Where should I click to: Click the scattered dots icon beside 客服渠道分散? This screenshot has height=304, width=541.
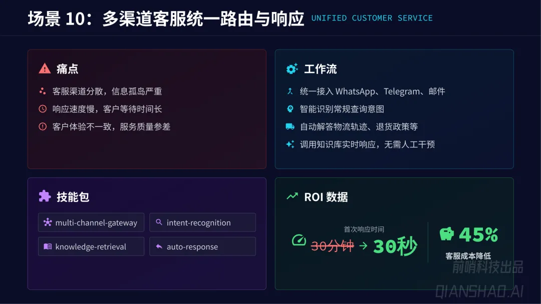point(43,91)
